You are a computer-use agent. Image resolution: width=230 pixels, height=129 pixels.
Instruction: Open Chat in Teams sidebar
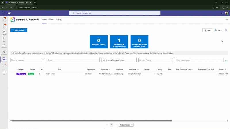click(x=4, y=26)
